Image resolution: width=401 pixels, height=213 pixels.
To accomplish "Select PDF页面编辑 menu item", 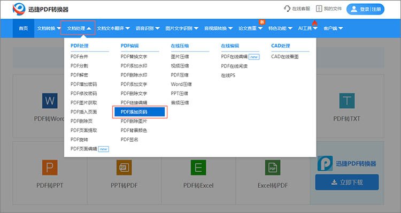I will (83, 149).
